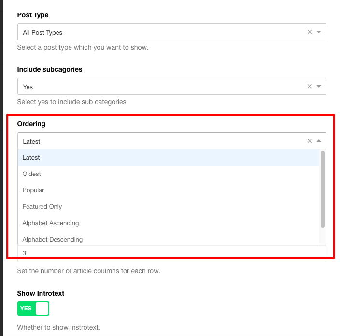
Task: Click the Ordering label text
Action: (31, 124)
